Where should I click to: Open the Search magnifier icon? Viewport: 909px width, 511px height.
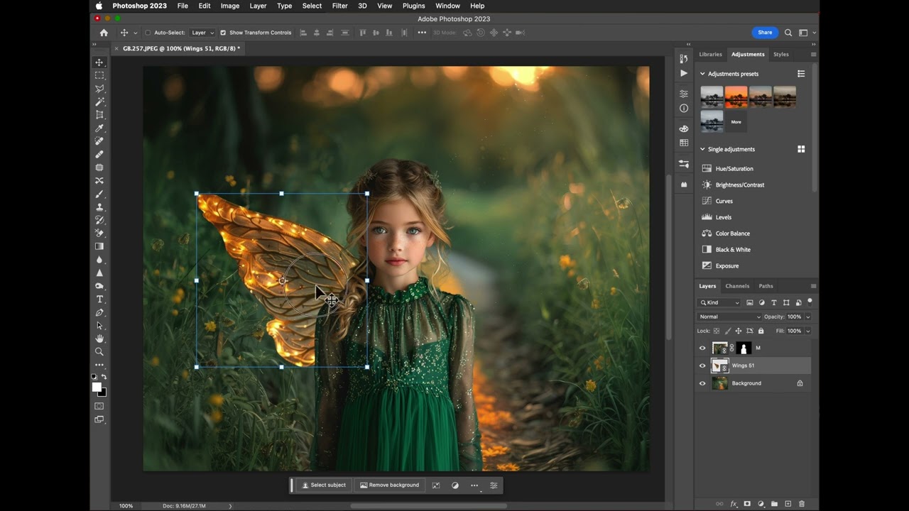coord(788,33)
